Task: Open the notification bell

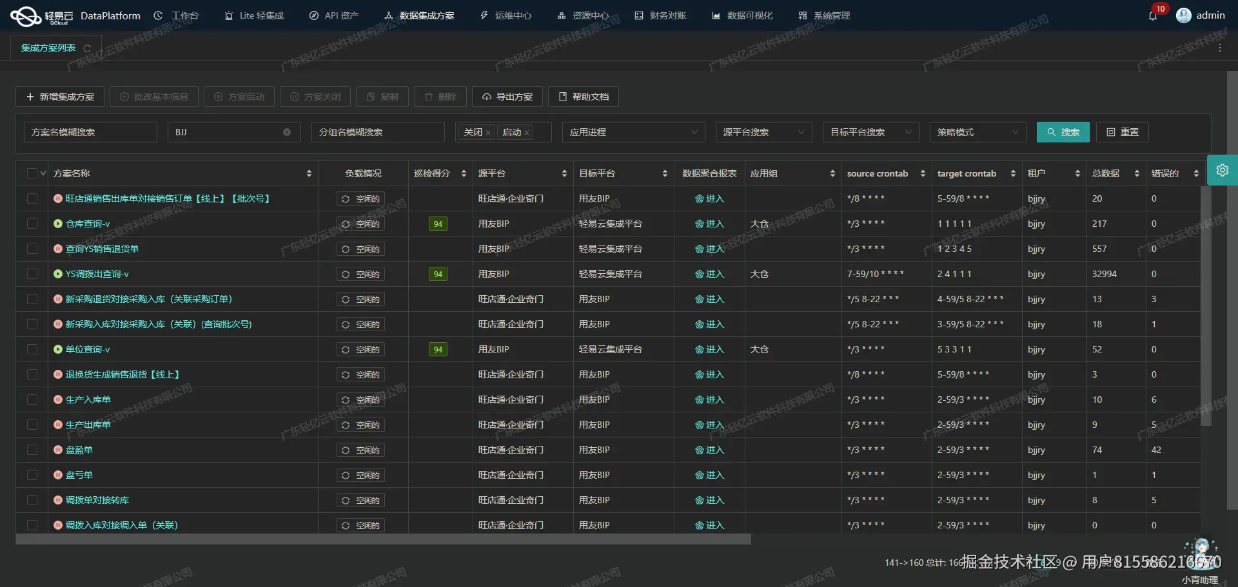Action: coord(1152,15)
